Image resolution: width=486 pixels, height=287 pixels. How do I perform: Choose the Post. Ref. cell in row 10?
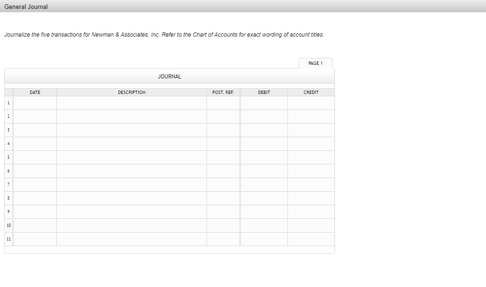[x=223, y=225]
